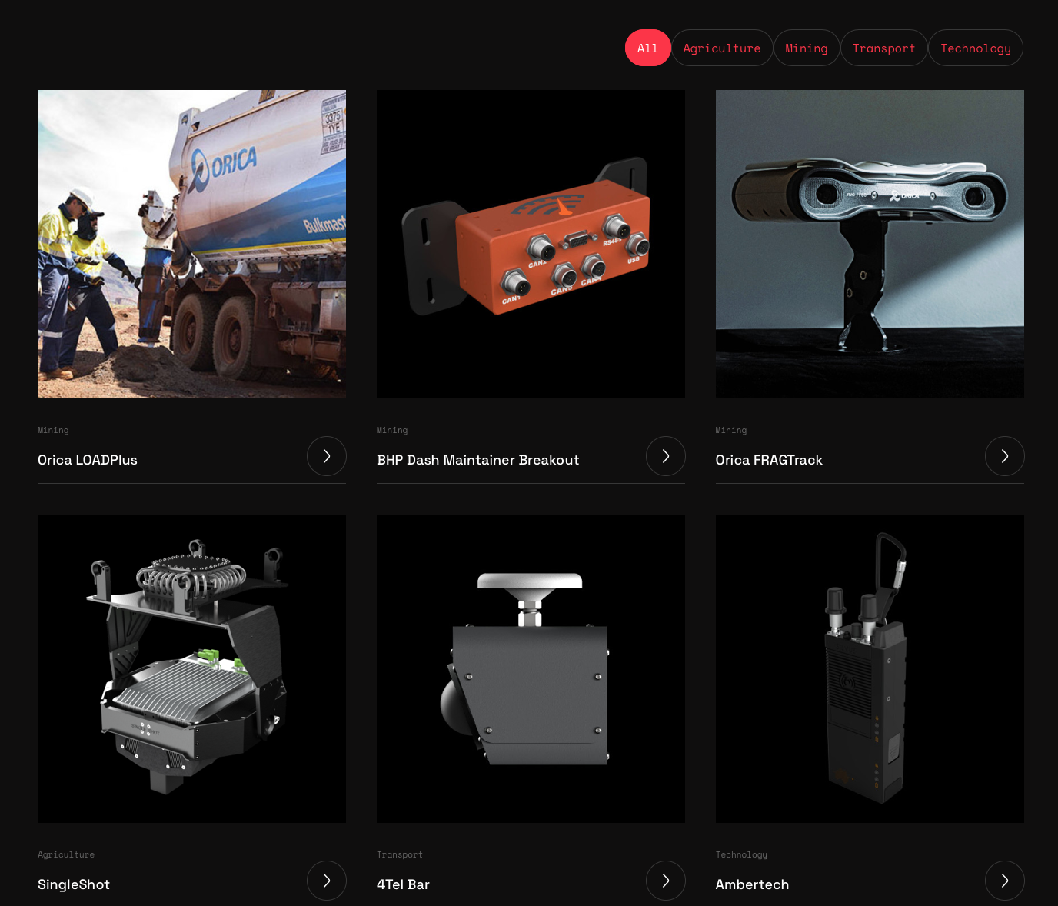The image size is (1058, 906).
Task: Open SingleShot using its arrow icon
Action: 326,881
